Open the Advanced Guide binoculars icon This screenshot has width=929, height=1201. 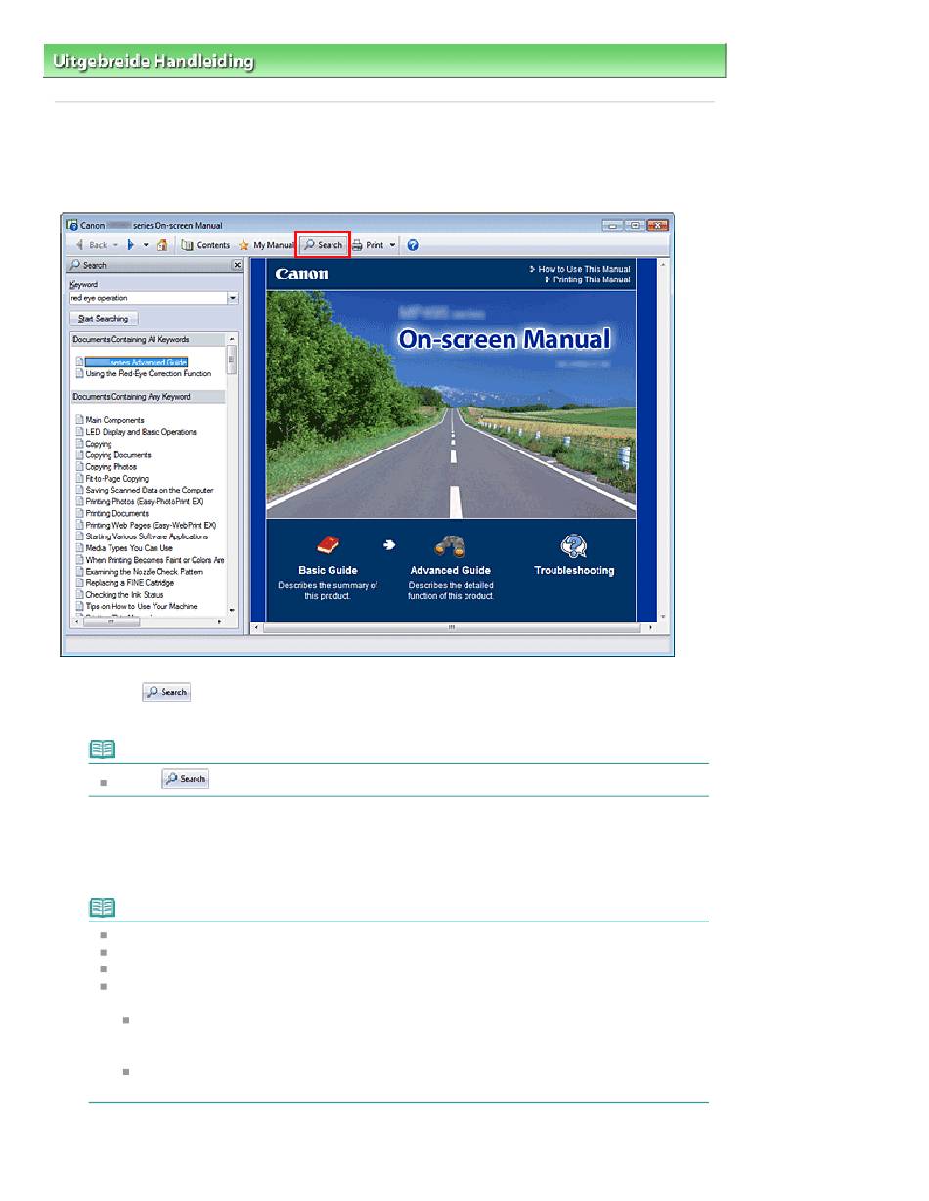[450, 547]
